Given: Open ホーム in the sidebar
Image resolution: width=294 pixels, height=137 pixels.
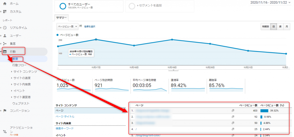Looking at the screenshot, I should (14, 3).
